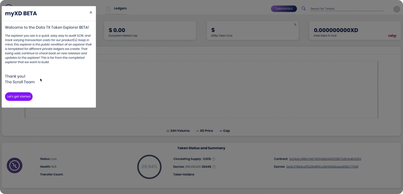The image size is (403, 194).
Task: Click the "Ecosystem Market Cap" label
Action: pyautogui.click(x=123, y=36)
